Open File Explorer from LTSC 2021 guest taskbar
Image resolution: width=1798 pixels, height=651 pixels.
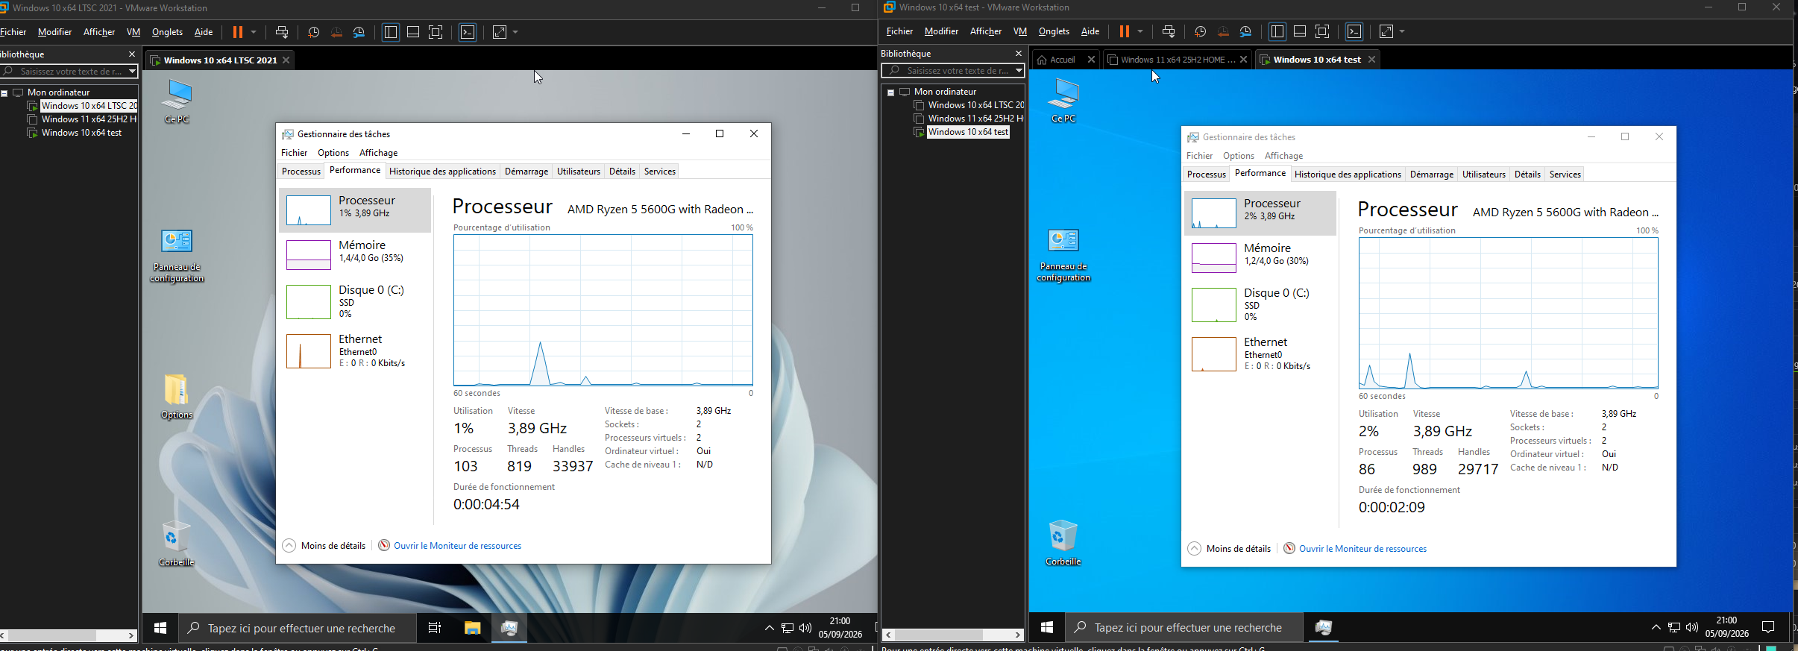[x=472, y=629]
